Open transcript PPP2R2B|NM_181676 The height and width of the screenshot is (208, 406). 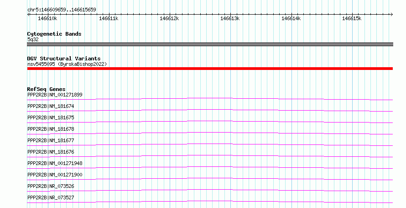51,152
